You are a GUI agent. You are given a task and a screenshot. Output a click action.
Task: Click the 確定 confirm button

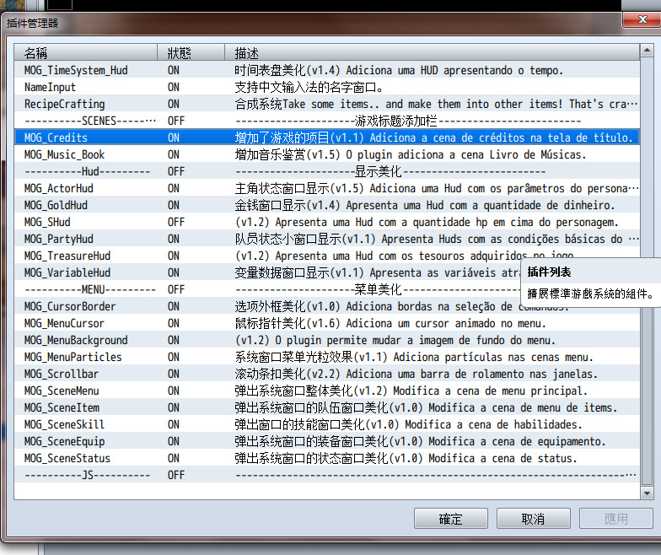pyautogui.click(x=450, y=518)
